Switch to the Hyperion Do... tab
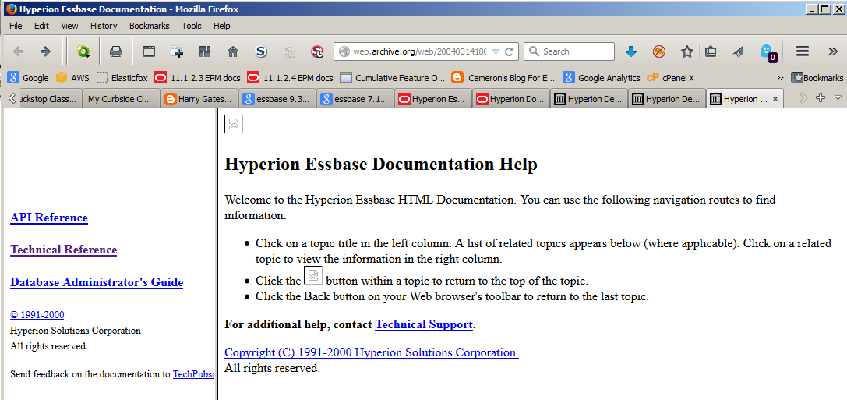The width and height of the screenshot is (847, 400). (510, 99)
